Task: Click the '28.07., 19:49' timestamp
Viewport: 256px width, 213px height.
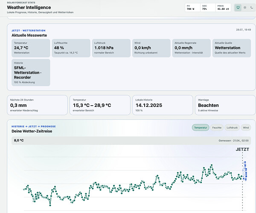Action: [x=244, y=30]
